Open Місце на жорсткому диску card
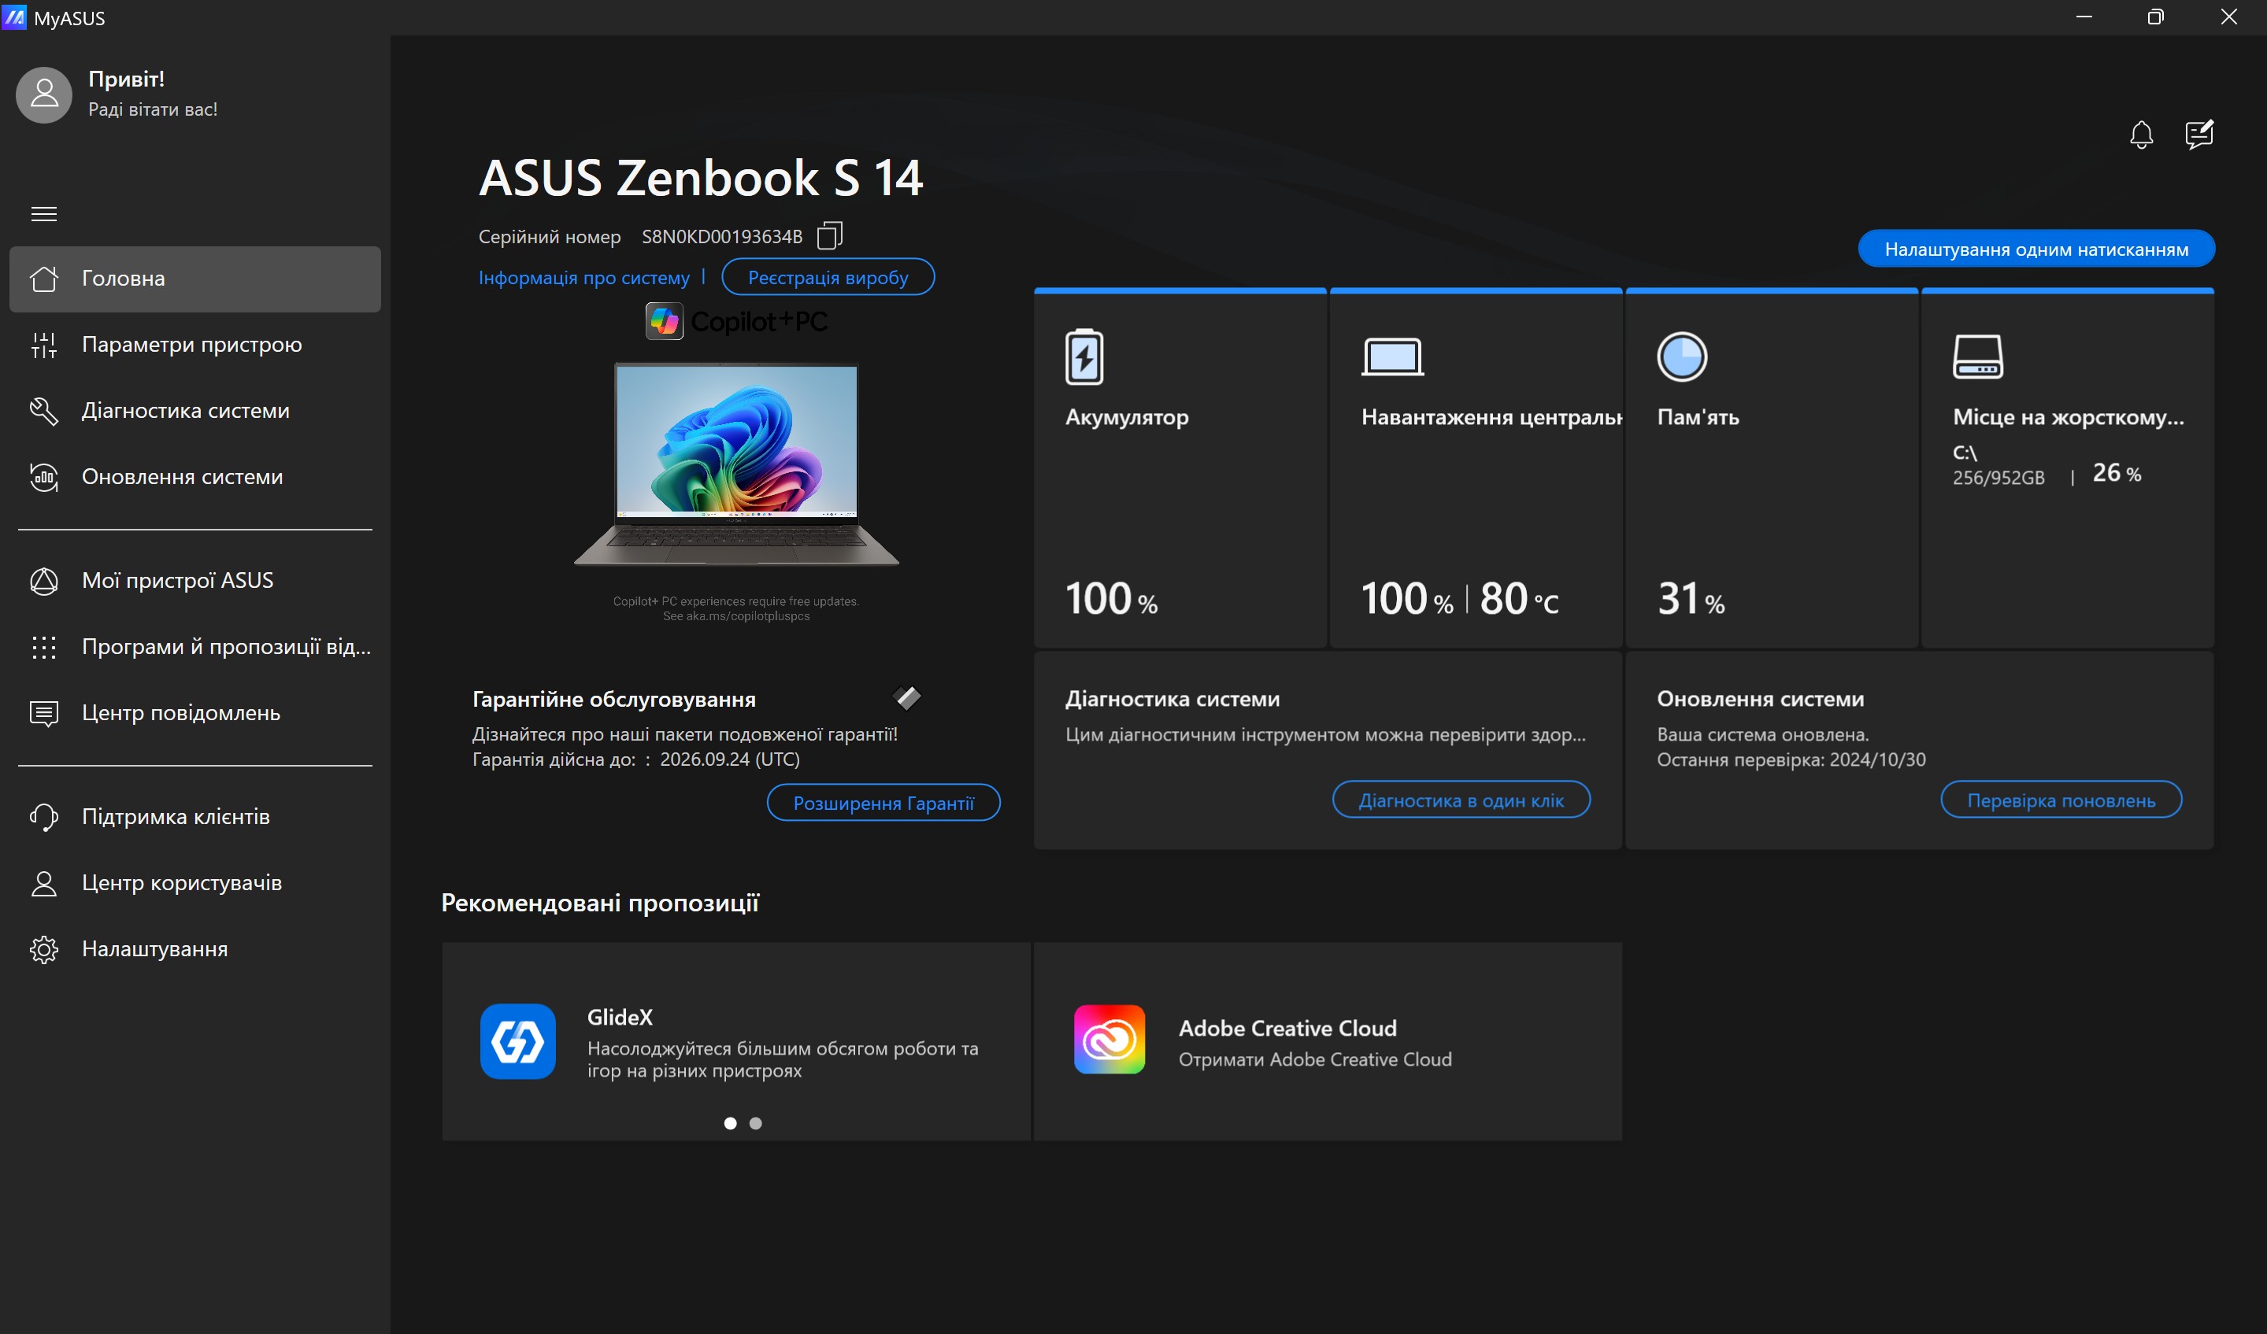 (2067, 468)
